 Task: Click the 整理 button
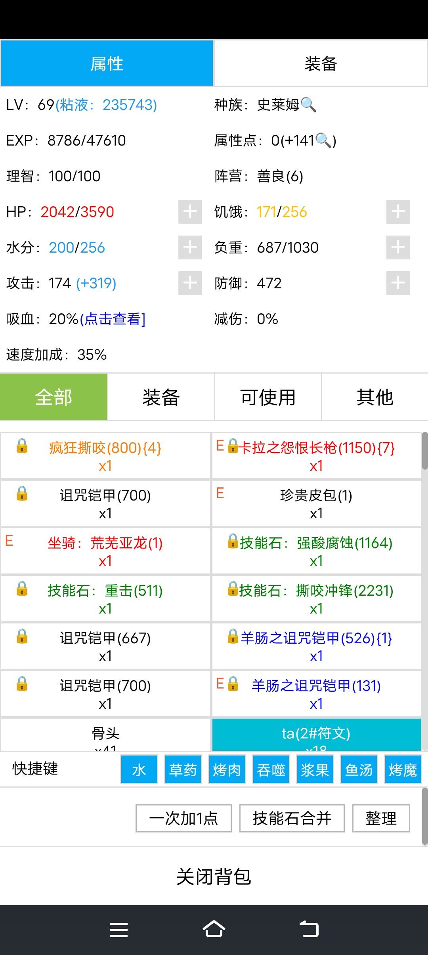coord(381,818)
